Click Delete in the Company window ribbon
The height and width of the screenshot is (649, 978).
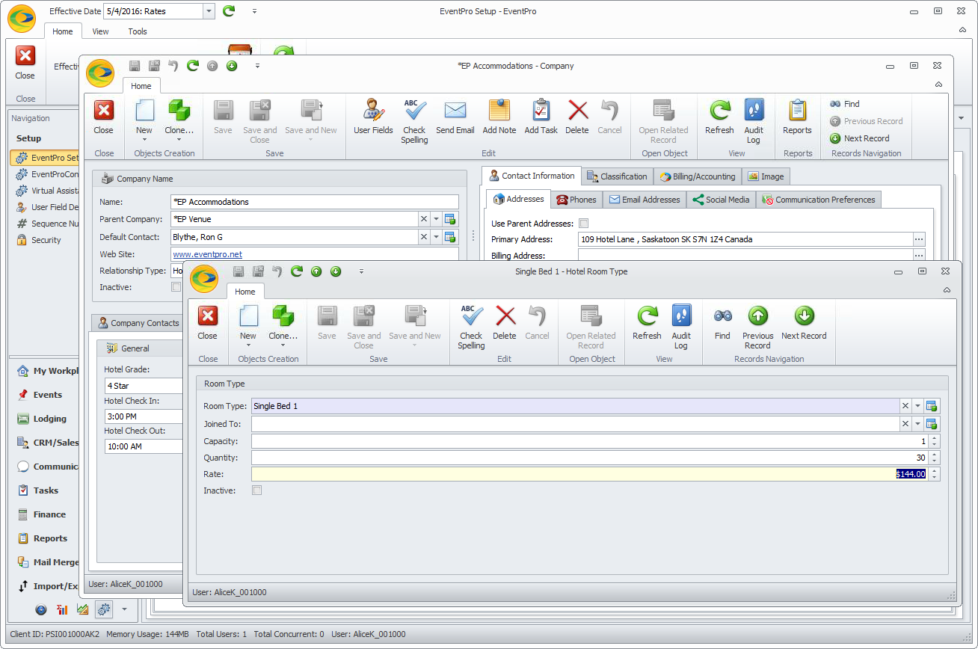pos(577,117)
